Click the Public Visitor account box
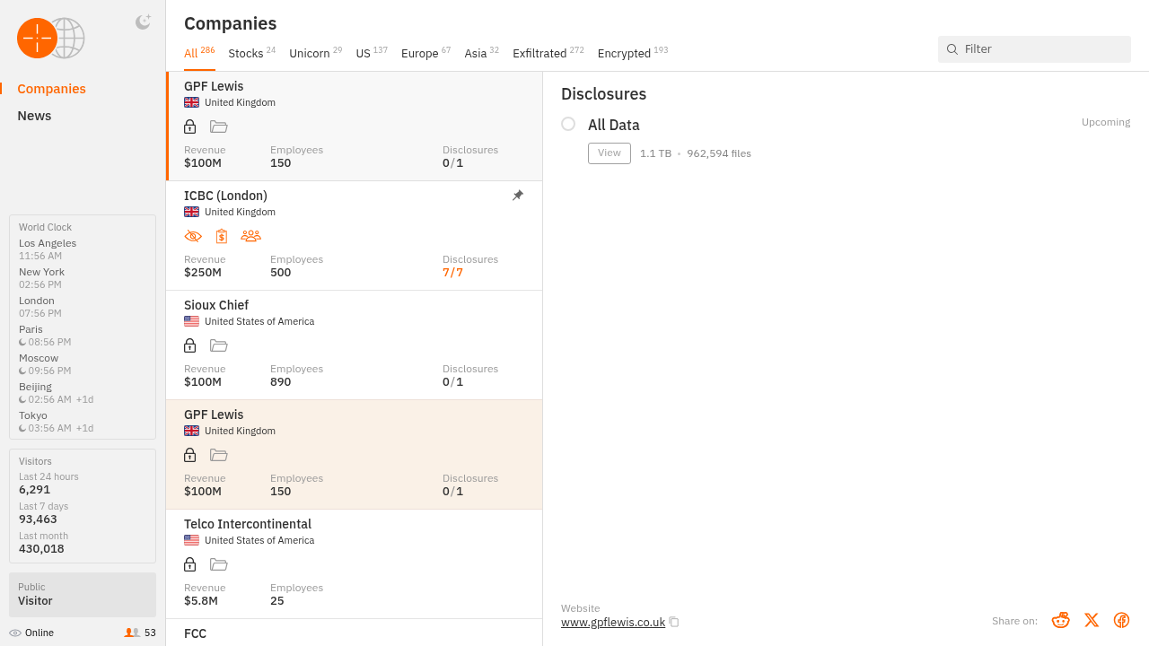This screenshot has width=1149, height=646. (x=83, y=595)
